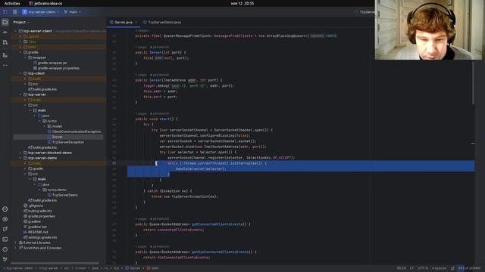This screenshot has height=272, width=485.
Task: Expand the tcp-server-blocked-demo module
Action: tap(20, 153)
